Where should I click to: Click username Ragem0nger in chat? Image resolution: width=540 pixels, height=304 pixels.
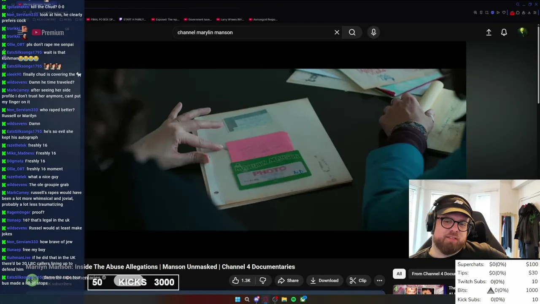[x=19, y=212]
